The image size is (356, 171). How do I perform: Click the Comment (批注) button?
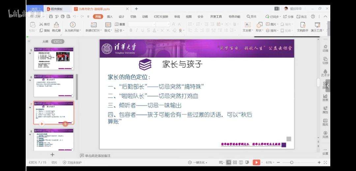click(x=302, y=16)
